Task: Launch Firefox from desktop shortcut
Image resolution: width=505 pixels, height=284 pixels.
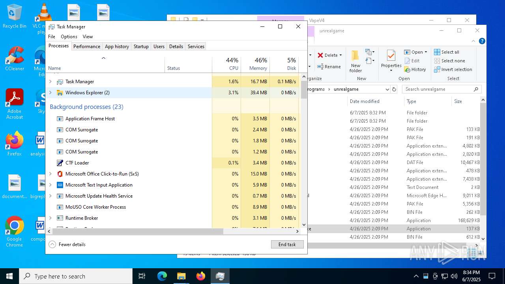Action: (x=14, y=144)
